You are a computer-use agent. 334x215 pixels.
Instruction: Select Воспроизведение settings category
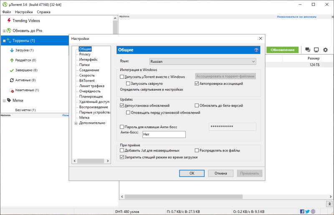pos(94,107)
